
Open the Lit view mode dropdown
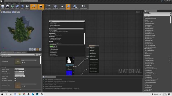point(14,12)
